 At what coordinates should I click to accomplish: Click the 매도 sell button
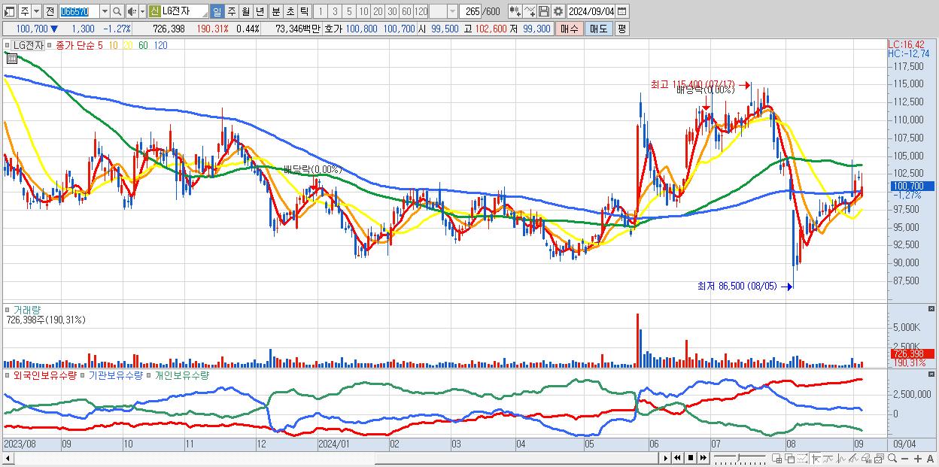tap(599, 29)
